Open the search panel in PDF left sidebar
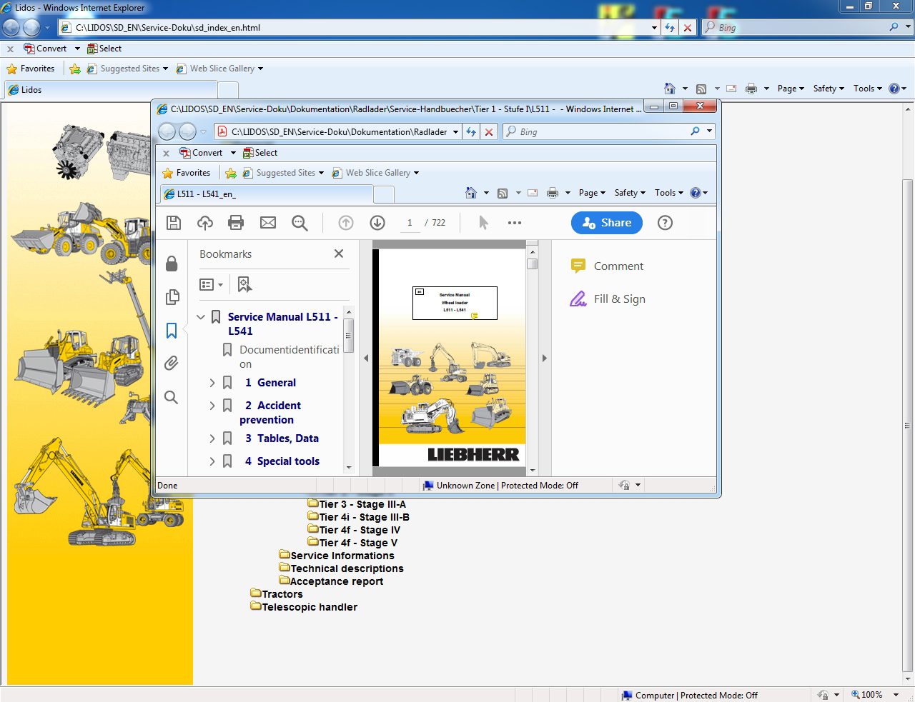 172,397
